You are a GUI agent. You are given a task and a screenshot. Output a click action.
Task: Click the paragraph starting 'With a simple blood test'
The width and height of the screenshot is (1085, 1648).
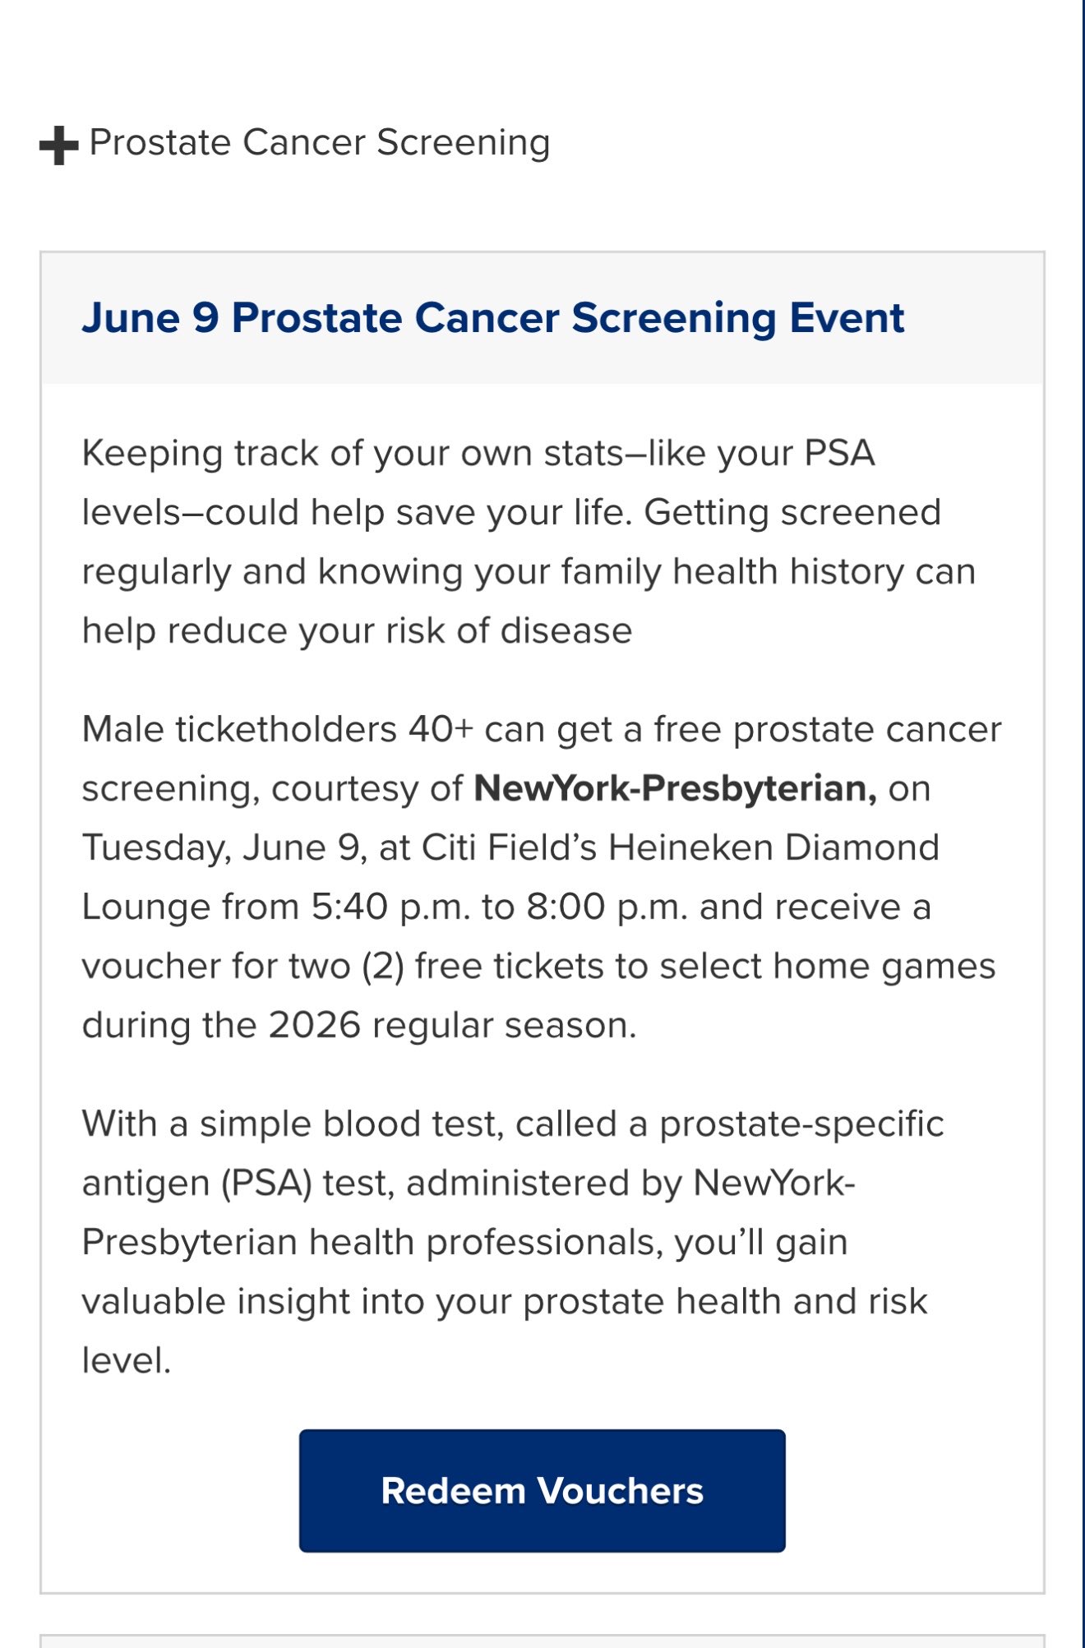(x=513, y=1242)
